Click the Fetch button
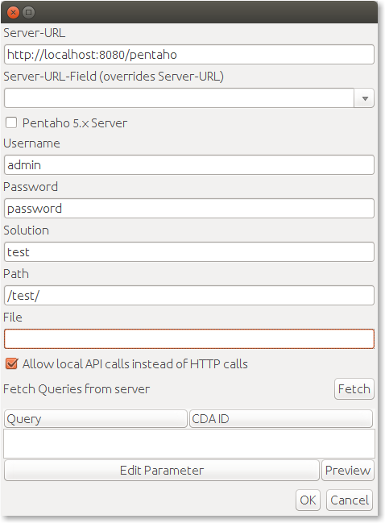The height and width of the screenshot is (523, 385). pos(354,389)
